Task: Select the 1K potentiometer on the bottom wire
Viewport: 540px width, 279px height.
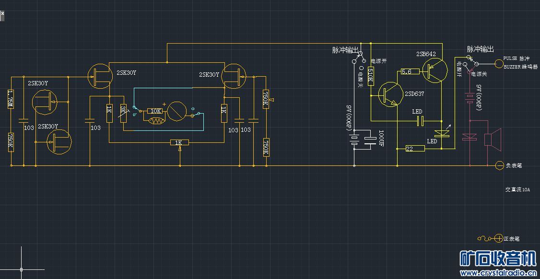Action: tap(179, 142)
